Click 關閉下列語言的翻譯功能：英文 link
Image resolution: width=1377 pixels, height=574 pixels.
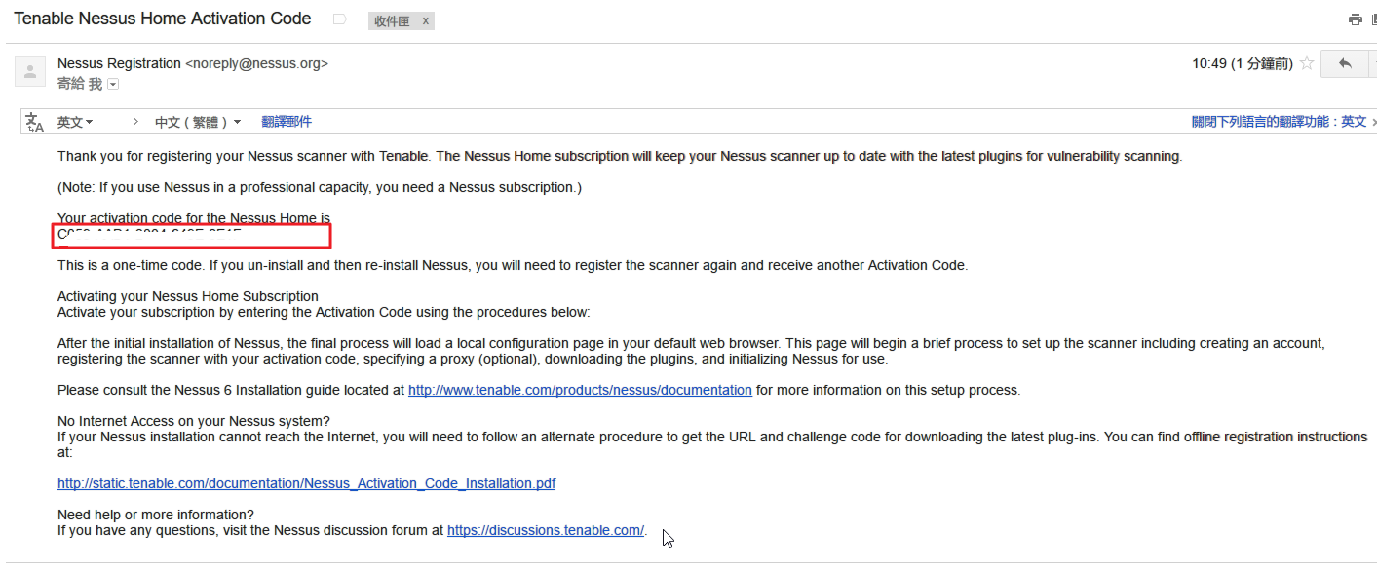coord(1279,122)
